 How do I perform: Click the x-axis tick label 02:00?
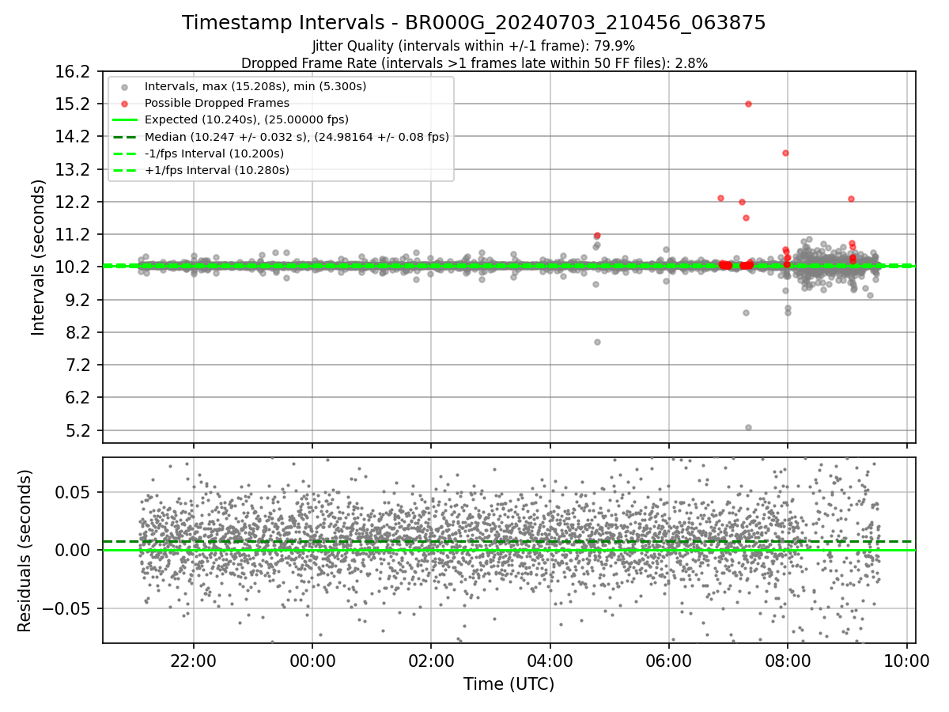[431, 660]
